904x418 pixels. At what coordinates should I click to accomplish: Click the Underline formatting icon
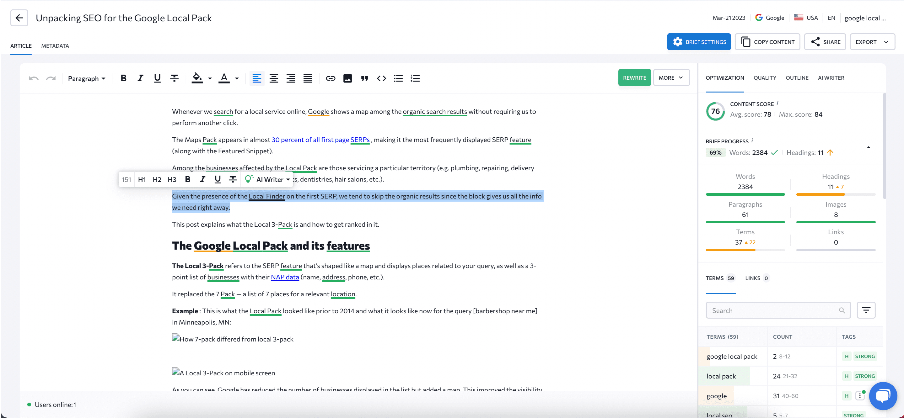click(157, 78)
